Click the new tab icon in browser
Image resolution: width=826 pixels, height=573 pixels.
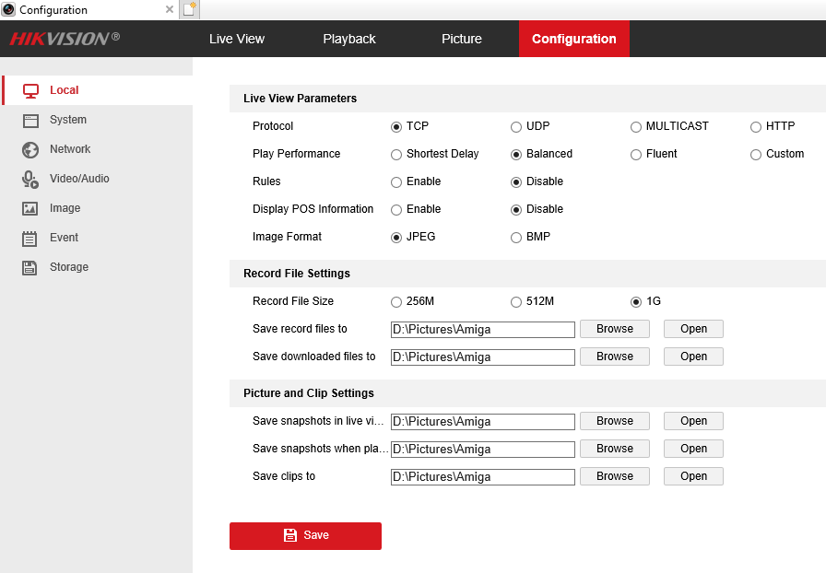(x=190, y=10)
